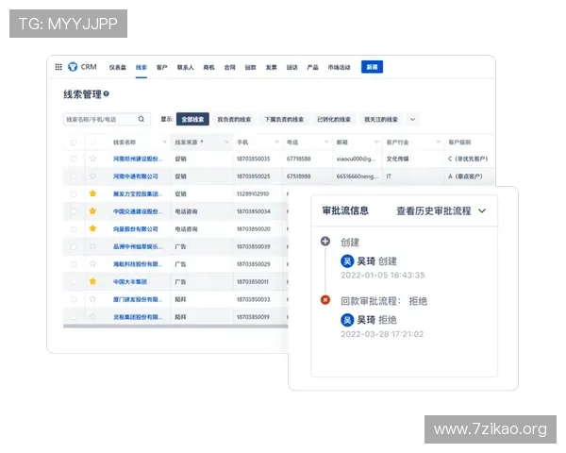Open the 商机 nav tab
The width and height of the screenshot is (566, 453).
point(208,67)
